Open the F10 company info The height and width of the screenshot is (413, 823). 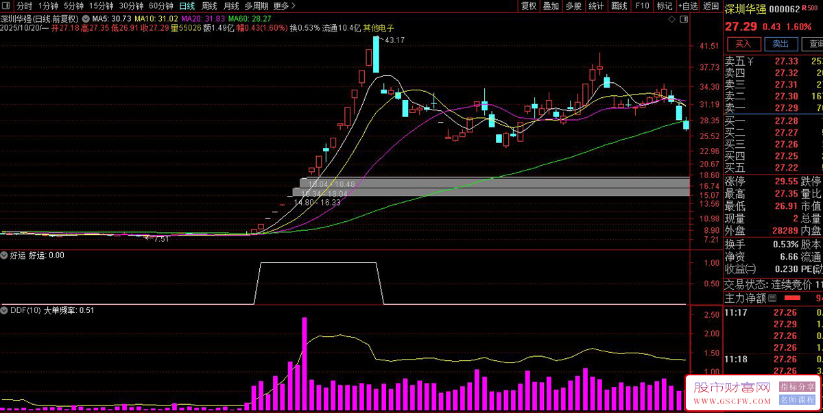pyautogui.click(x=642, y=6)
